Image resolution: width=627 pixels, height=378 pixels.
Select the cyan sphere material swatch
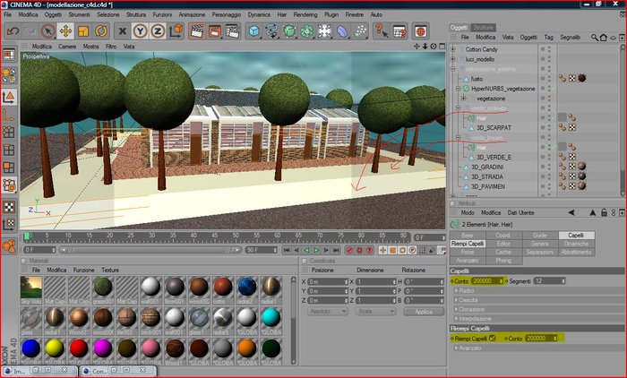point(271,317)
